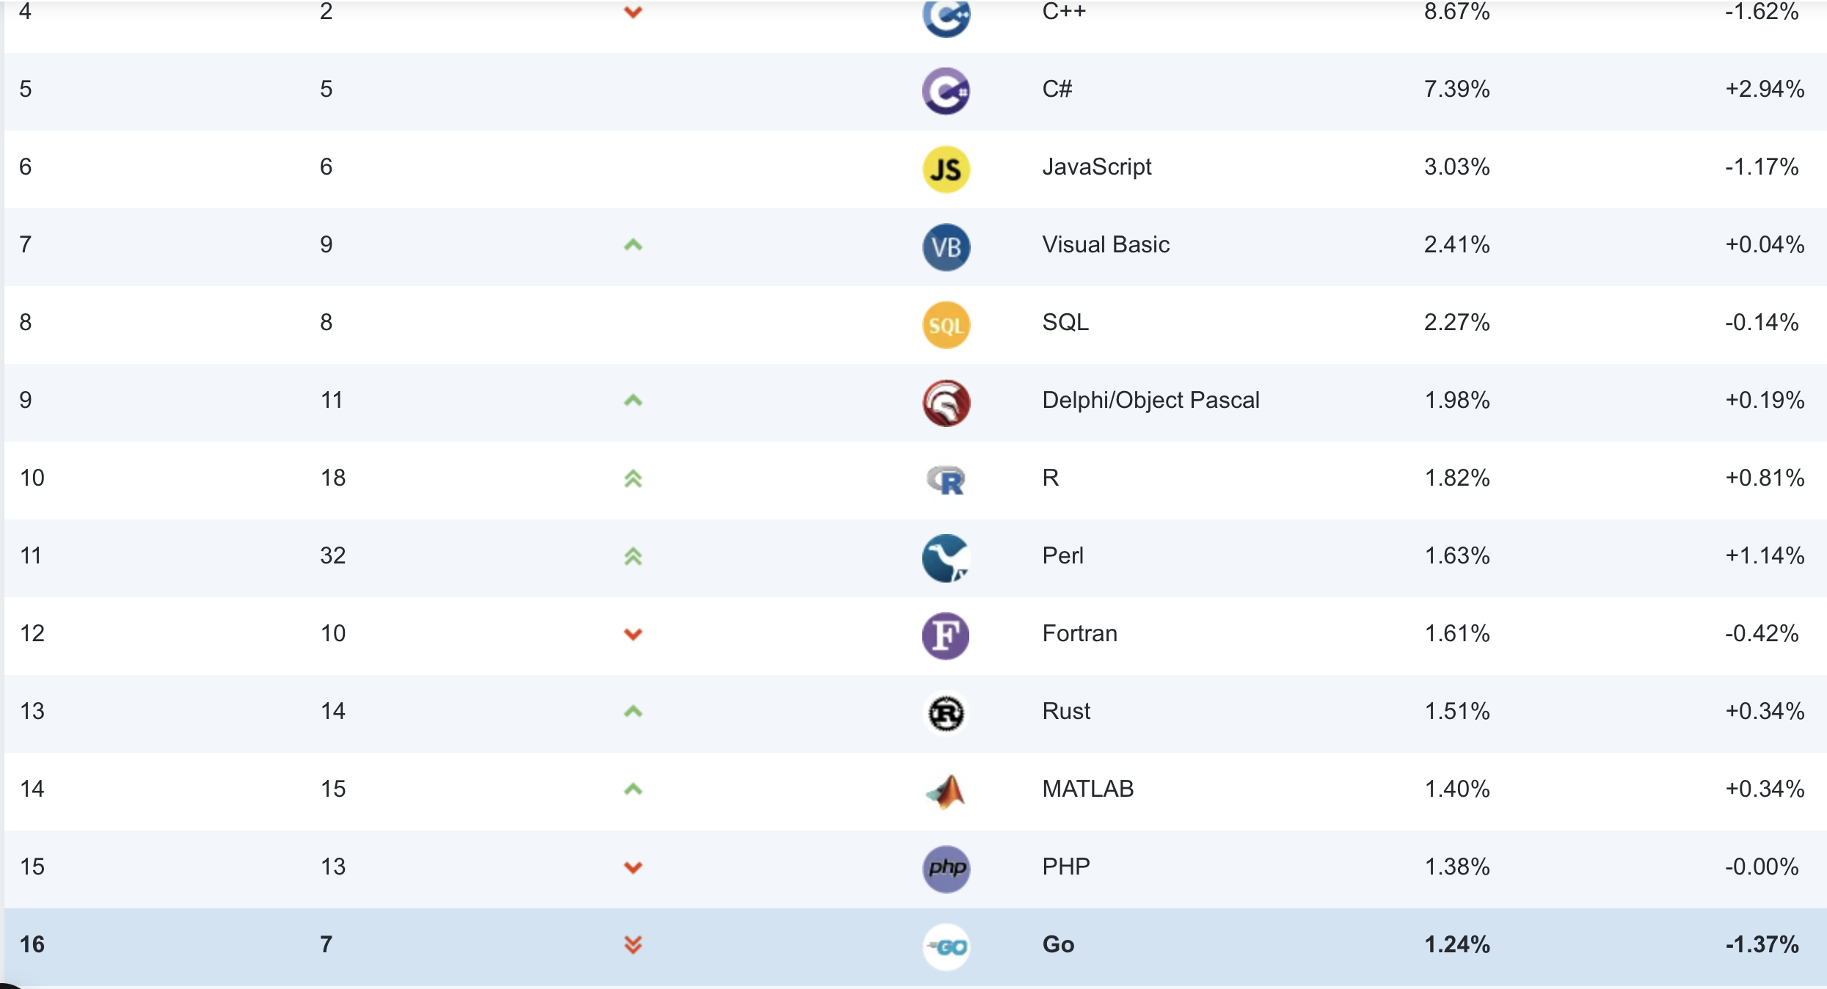1827x989 pixels.
Task: Click the Visual Basic VB icon
Action: [946, 247]
